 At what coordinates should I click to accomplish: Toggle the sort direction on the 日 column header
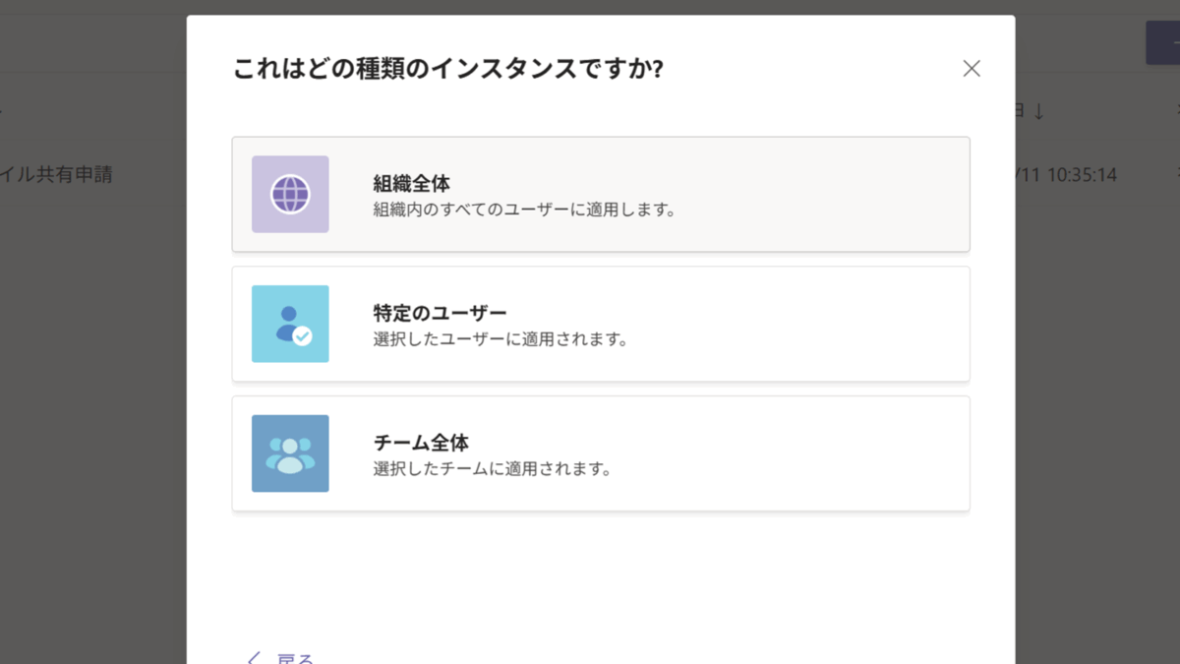pyautogui.click(x=1039, y=110)
